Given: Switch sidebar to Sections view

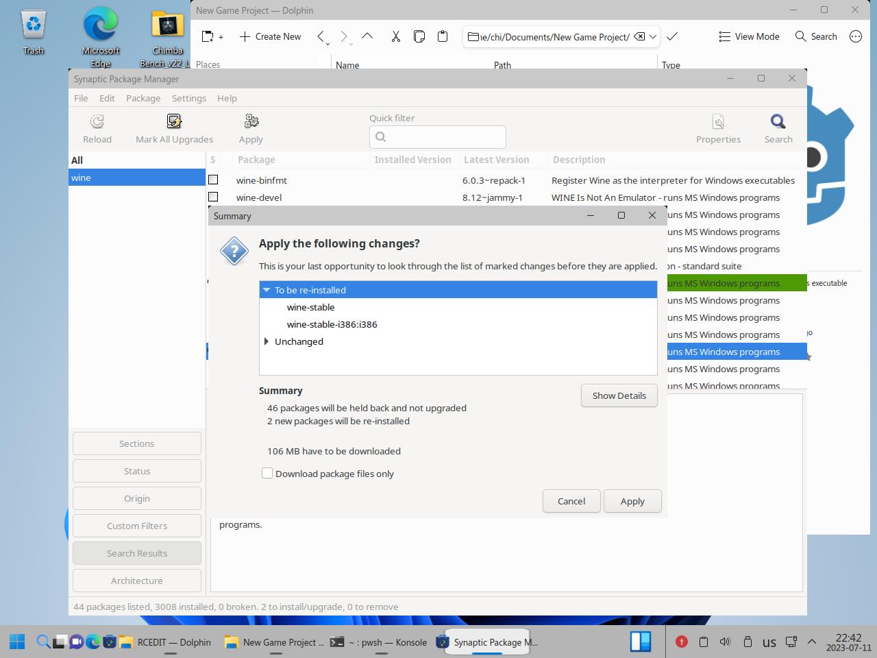Looking at the screenshot, I should 137,443.
